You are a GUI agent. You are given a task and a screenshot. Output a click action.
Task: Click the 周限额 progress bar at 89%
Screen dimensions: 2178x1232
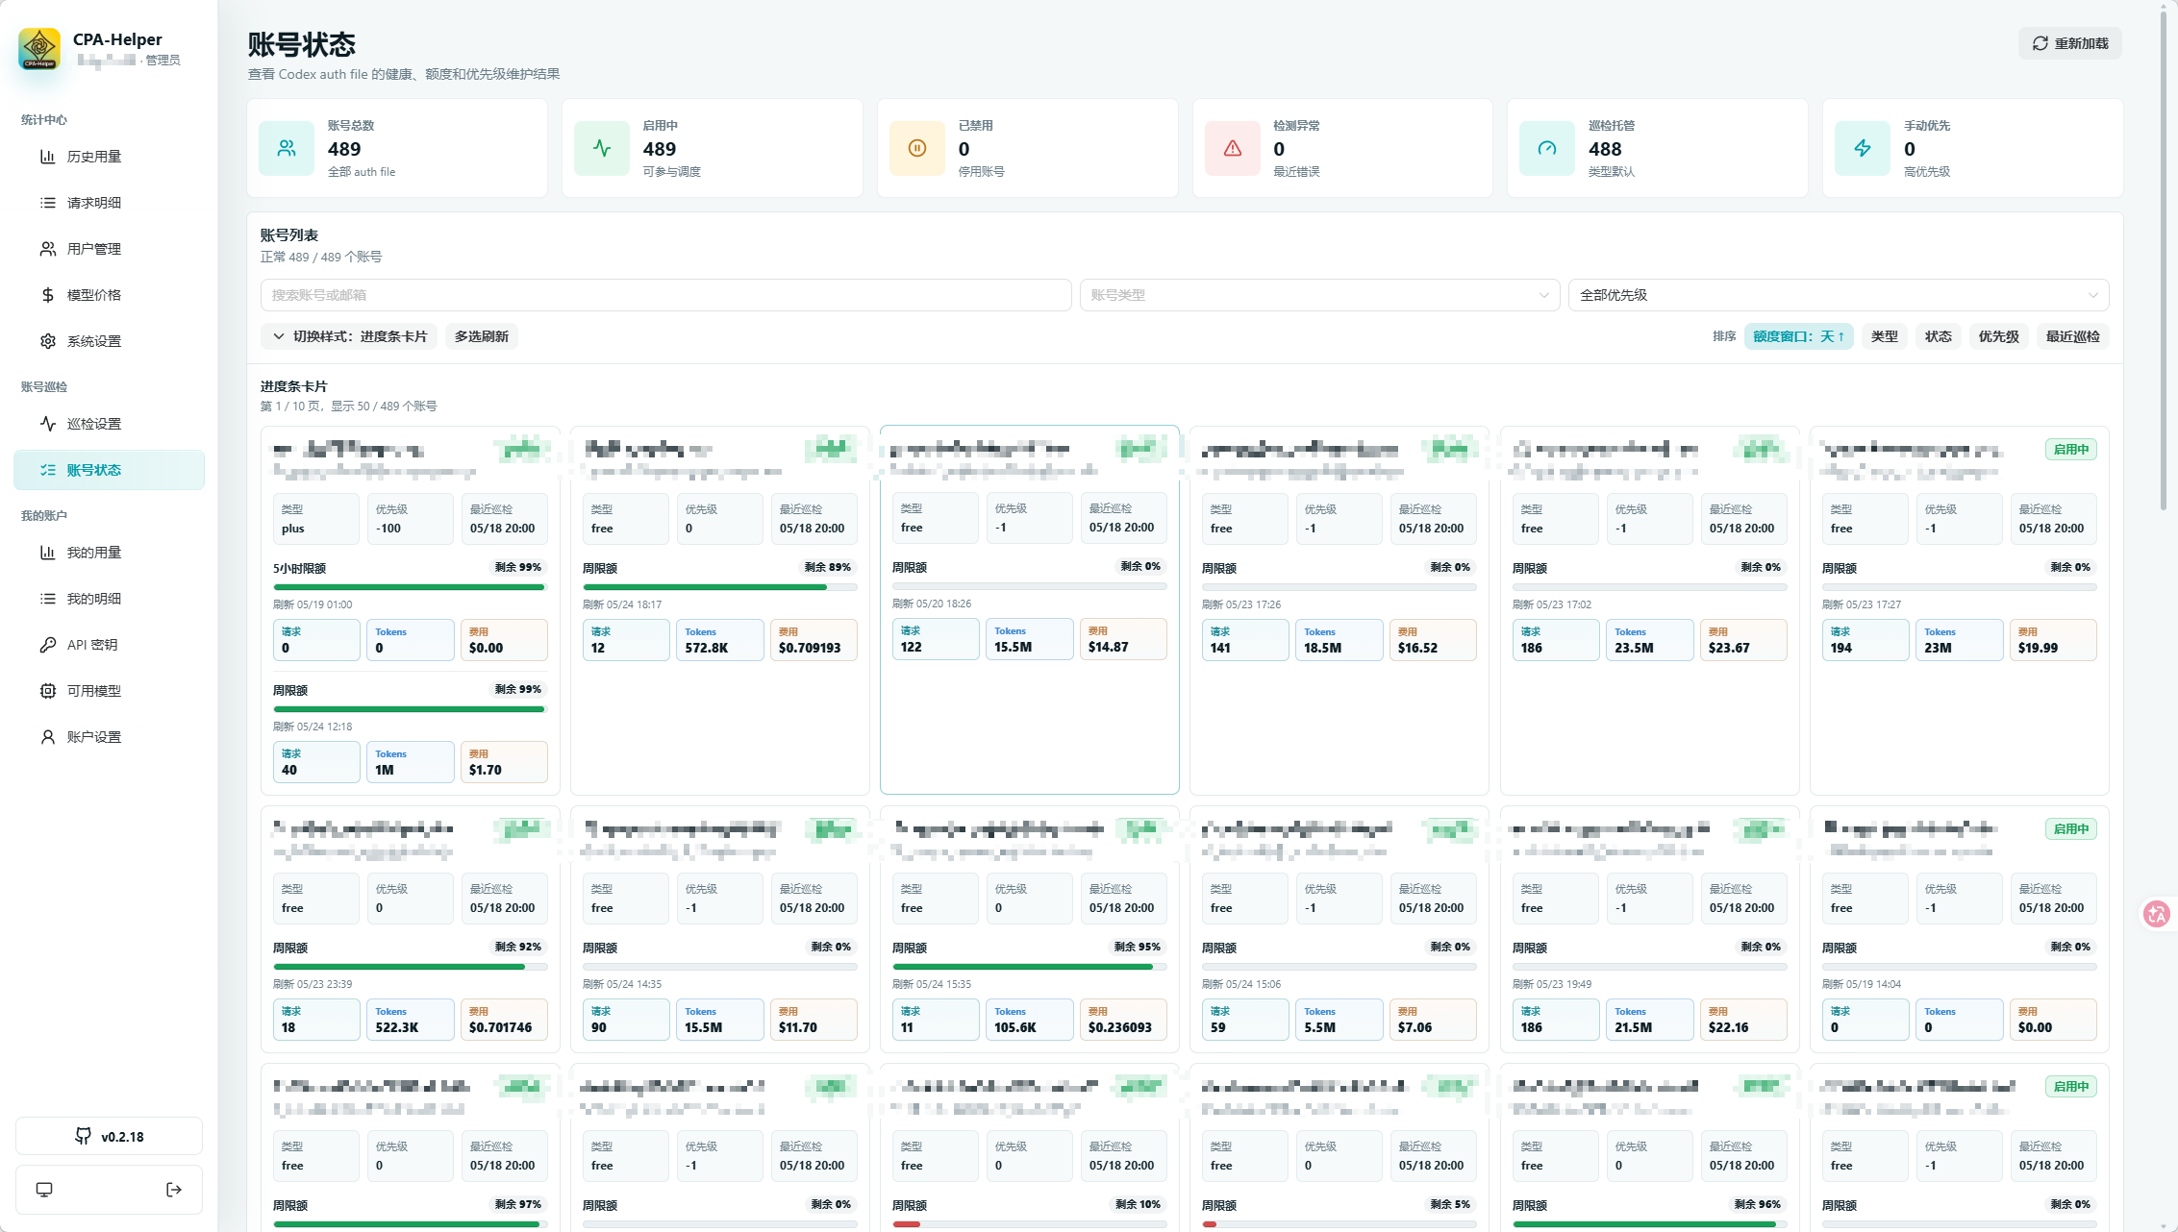click(x=719, y=587)
